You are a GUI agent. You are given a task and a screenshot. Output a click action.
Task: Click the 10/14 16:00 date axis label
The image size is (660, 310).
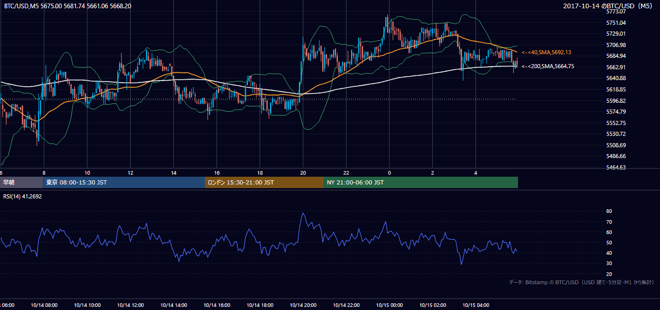(217, 305)
